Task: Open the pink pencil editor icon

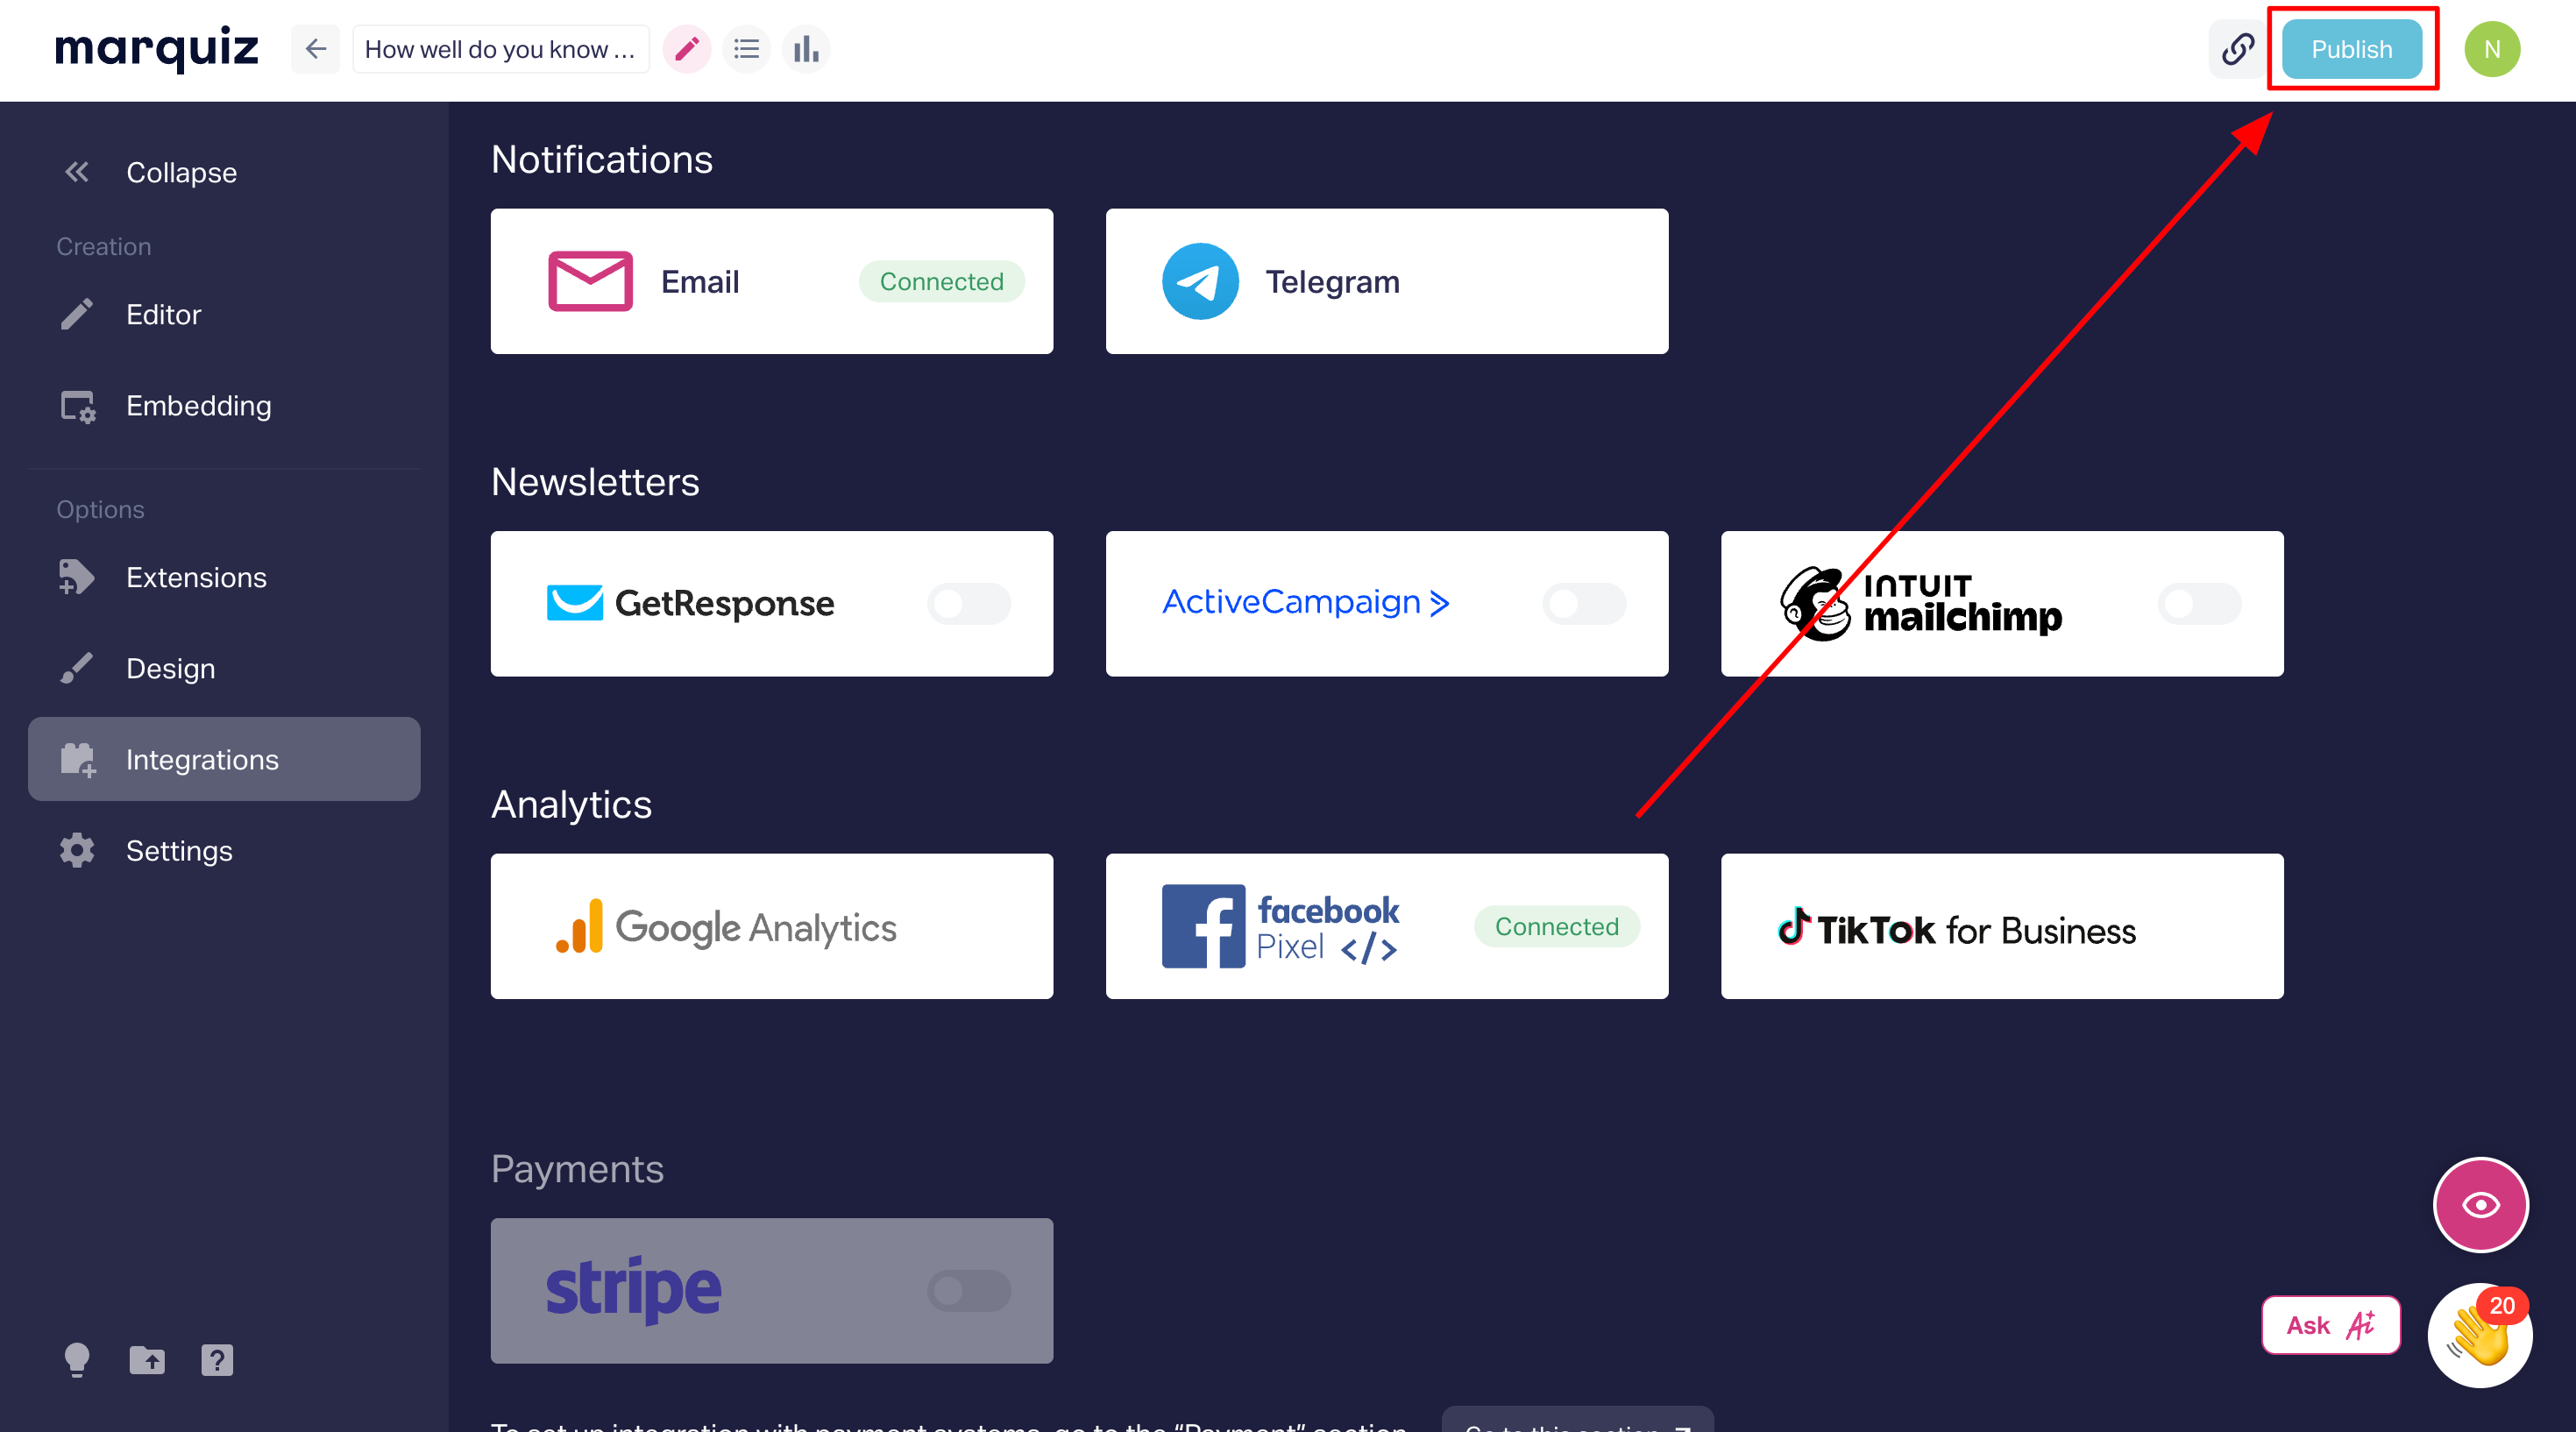Action: click(x=687, y=49)
